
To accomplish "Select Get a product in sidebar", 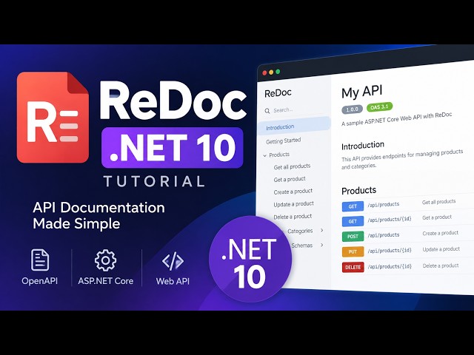I will click(290, 179).
